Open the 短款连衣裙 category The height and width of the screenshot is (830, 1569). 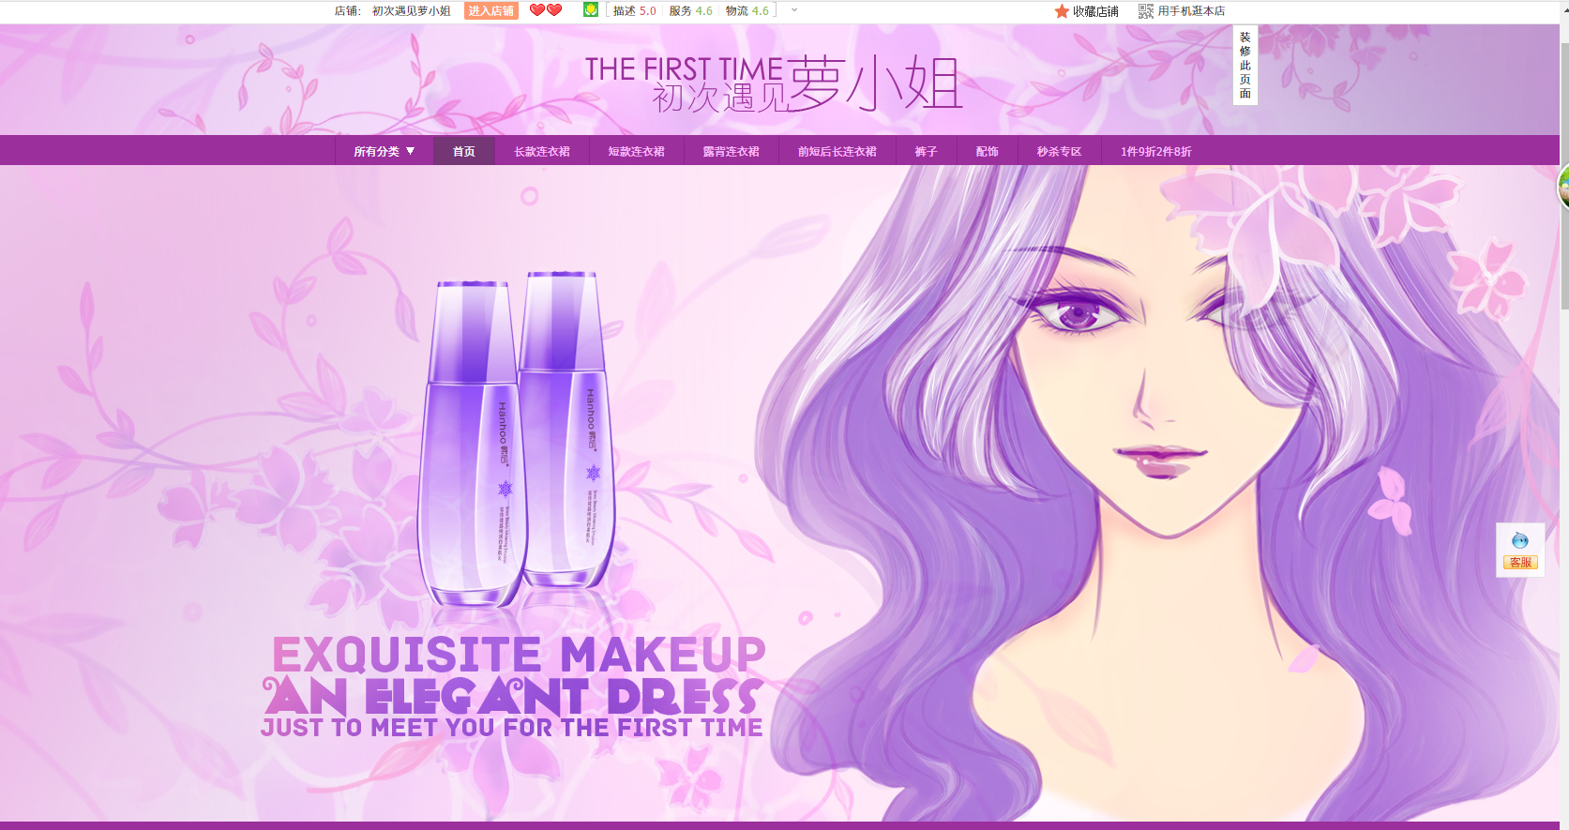(x=637, y=151)
